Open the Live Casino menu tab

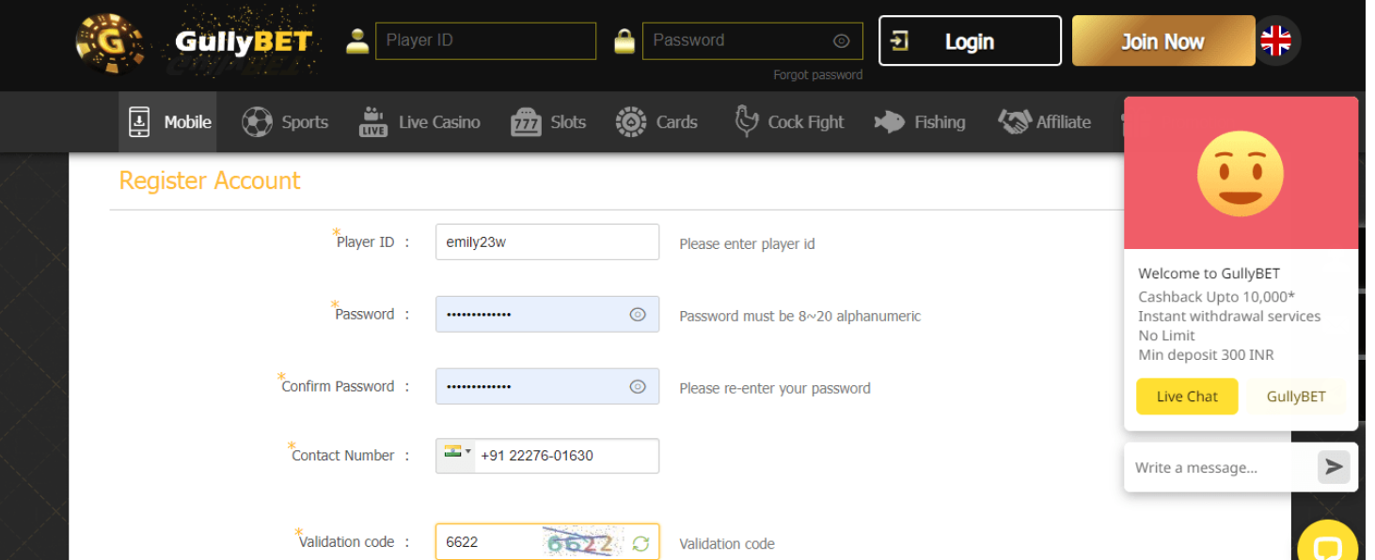[419, 122]
